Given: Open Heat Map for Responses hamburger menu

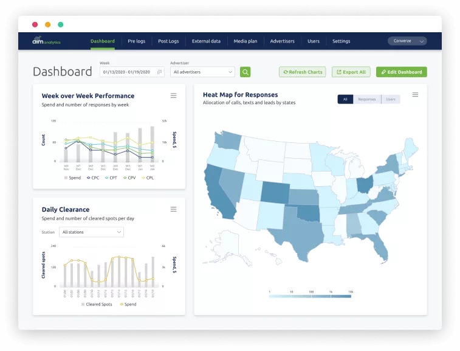Looking at the screenshot, I should click(x=415, y=94).
